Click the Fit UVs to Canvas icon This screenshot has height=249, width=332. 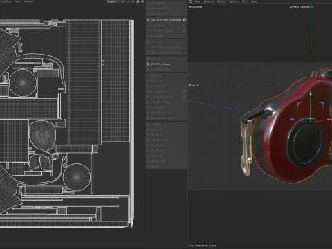(x=148, y=64)
